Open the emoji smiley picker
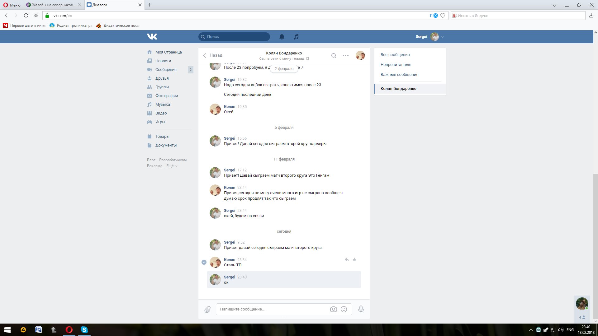Viewport: 598px width, 336px height. 344,309
